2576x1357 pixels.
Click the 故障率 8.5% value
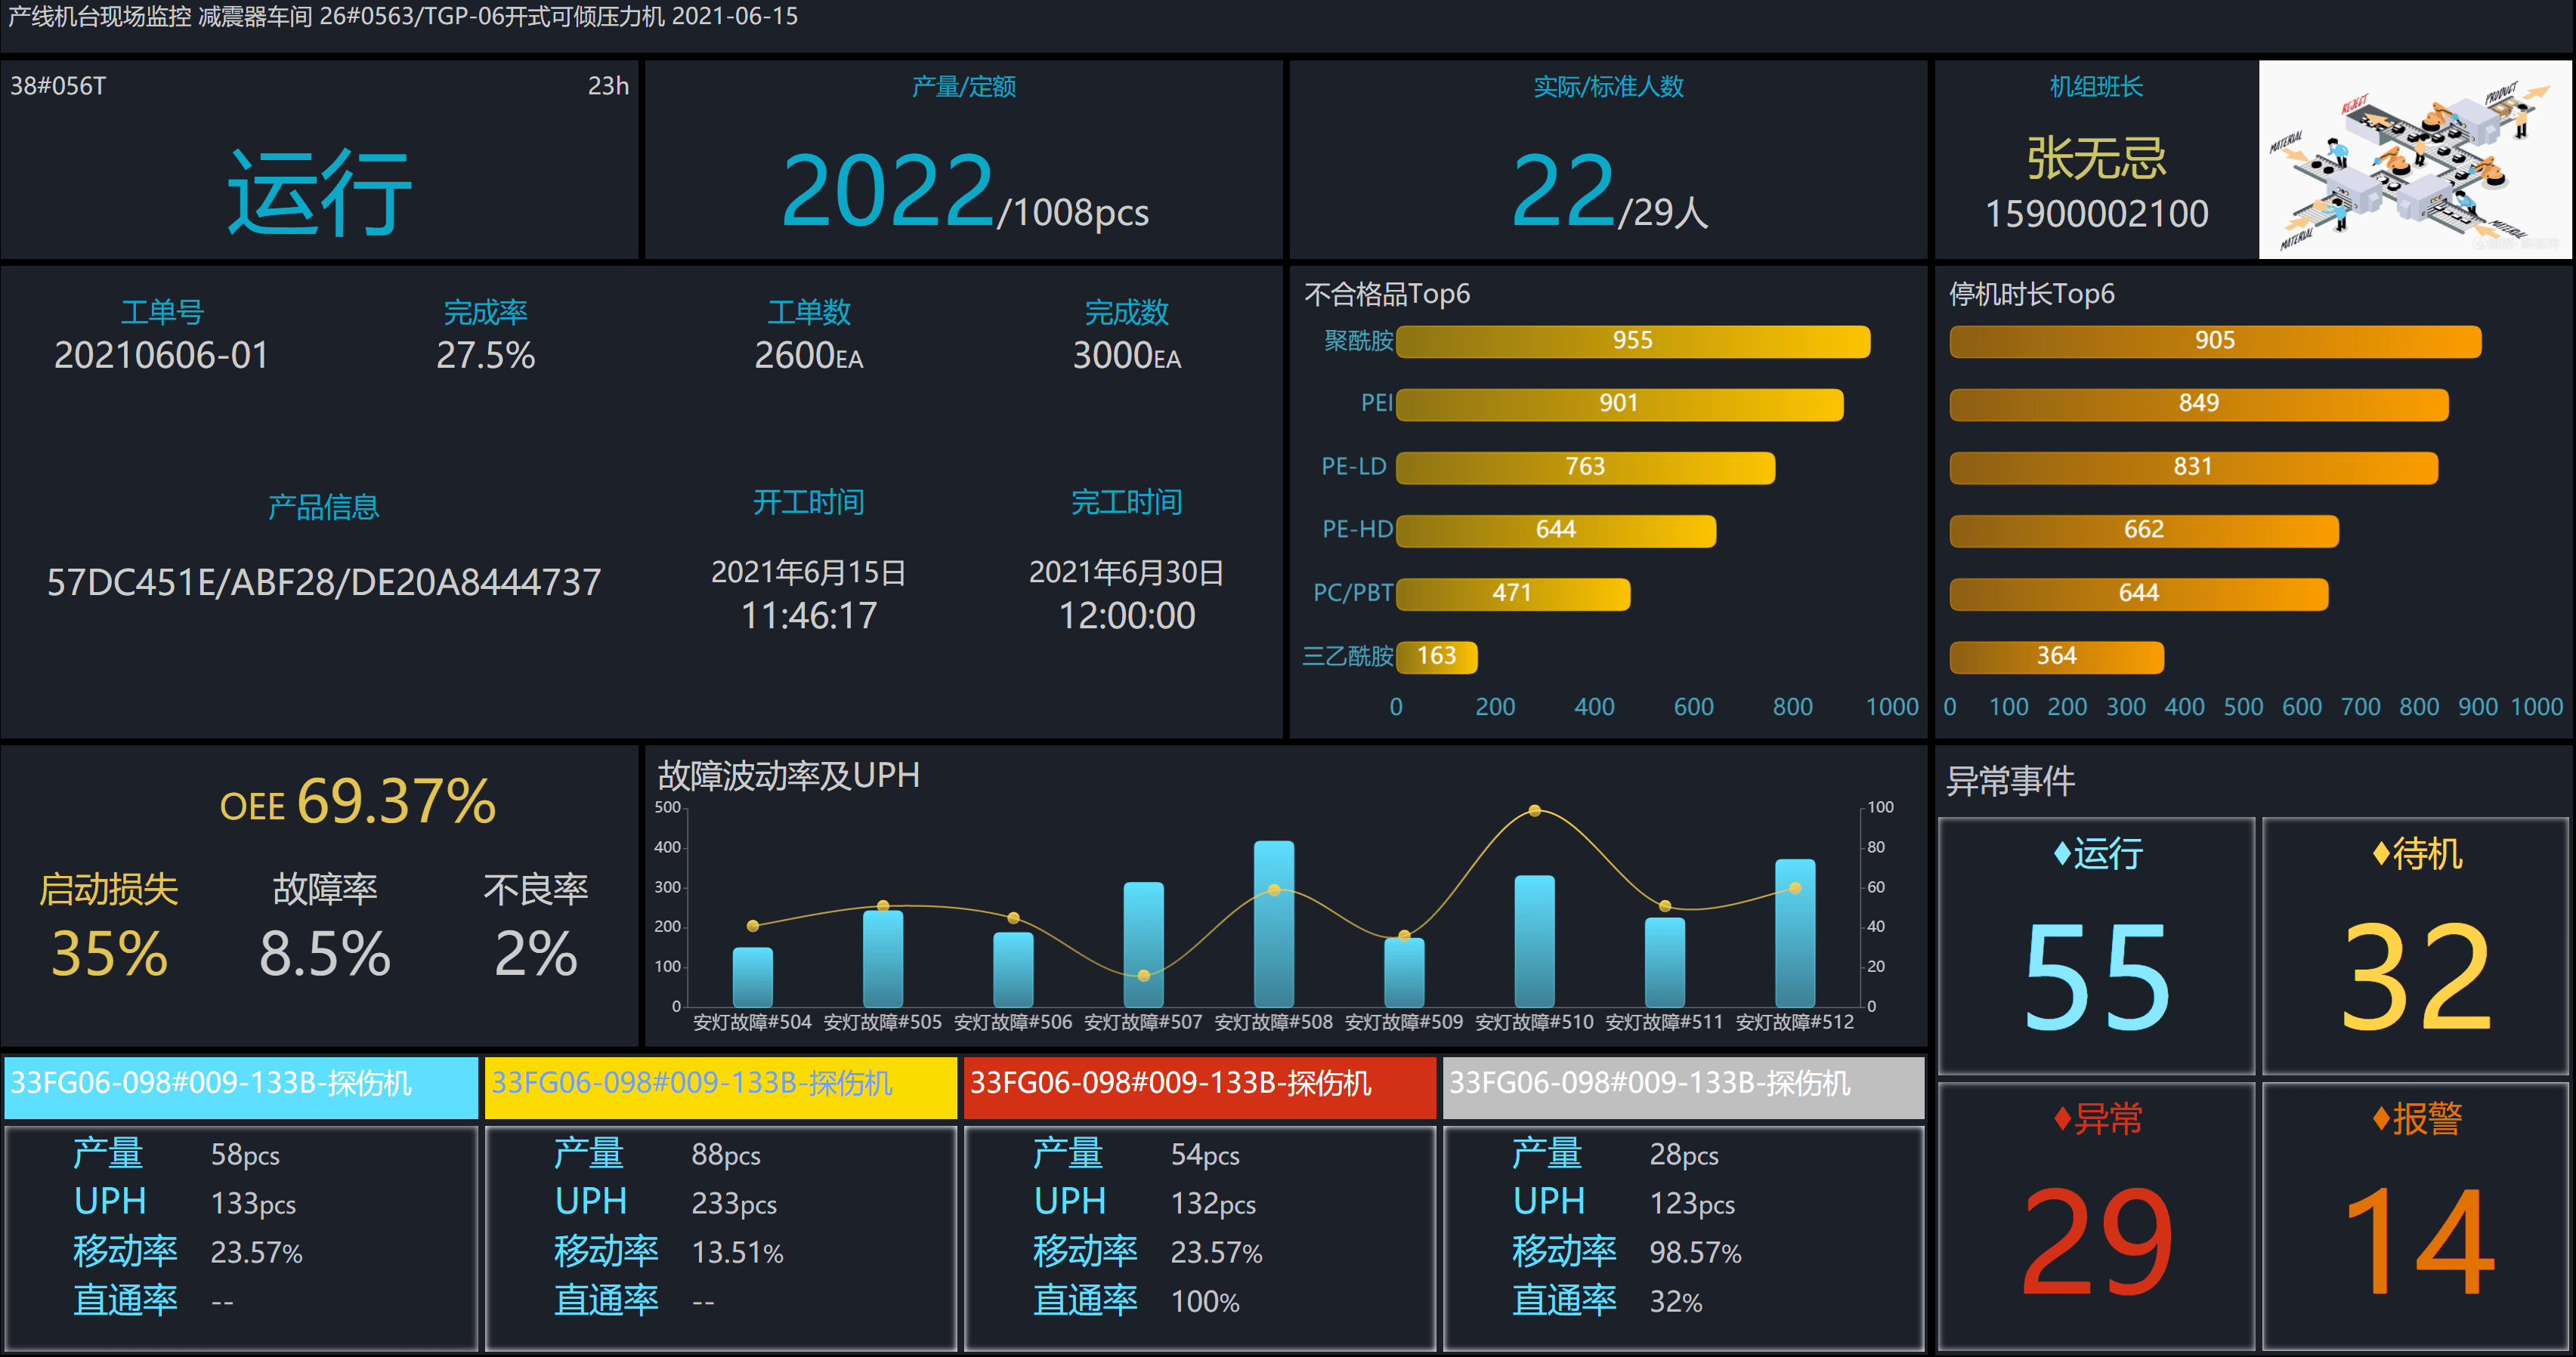[x=325, y=953]
